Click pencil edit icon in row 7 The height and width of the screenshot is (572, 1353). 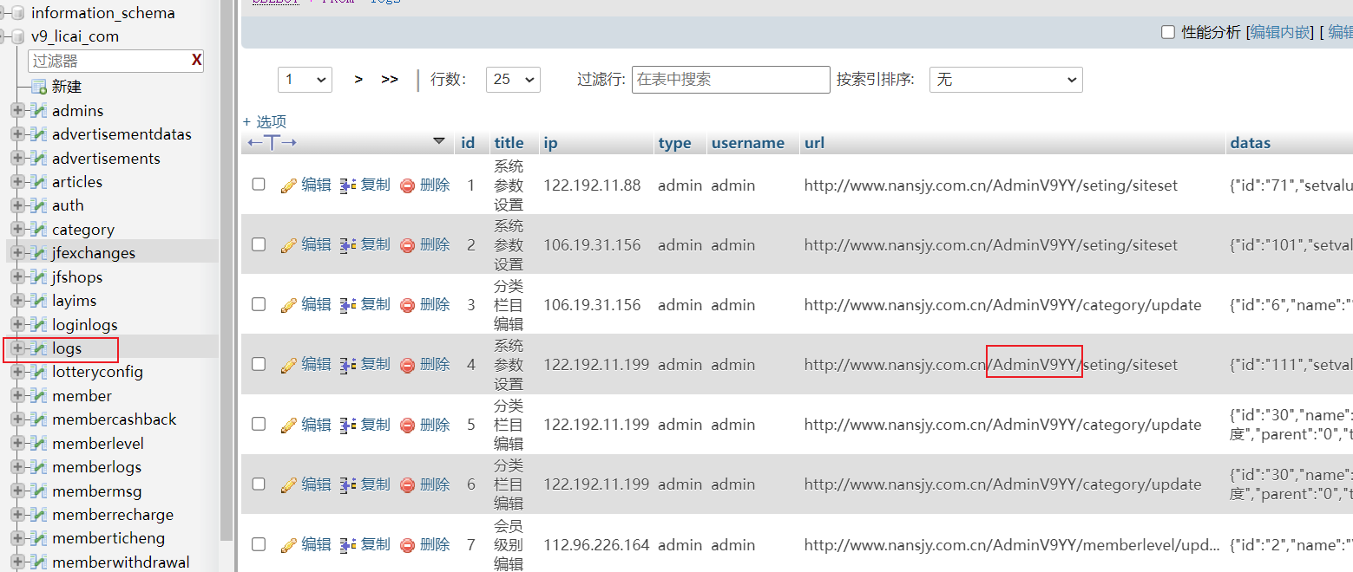(x=289, y=545)
